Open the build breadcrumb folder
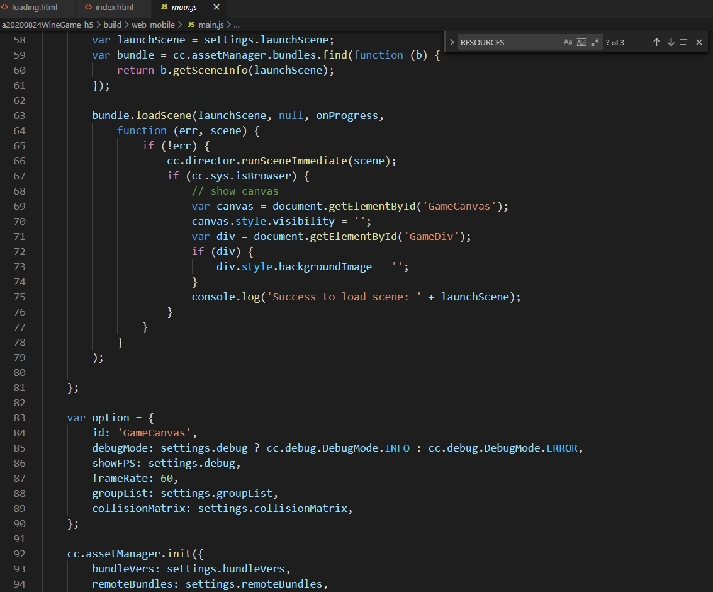 tap(112, 25)
